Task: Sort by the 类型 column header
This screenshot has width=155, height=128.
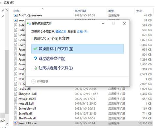Action: [x=111, y=11]
